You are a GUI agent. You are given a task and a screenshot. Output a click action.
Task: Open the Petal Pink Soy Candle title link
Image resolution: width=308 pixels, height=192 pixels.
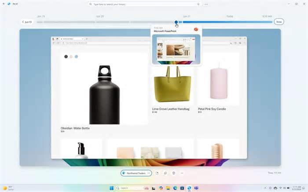[x=212, y=109]
